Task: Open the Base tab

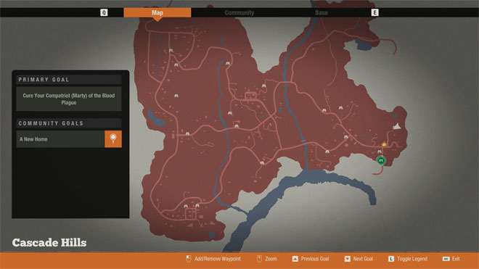Action: (x=322, y=12)
